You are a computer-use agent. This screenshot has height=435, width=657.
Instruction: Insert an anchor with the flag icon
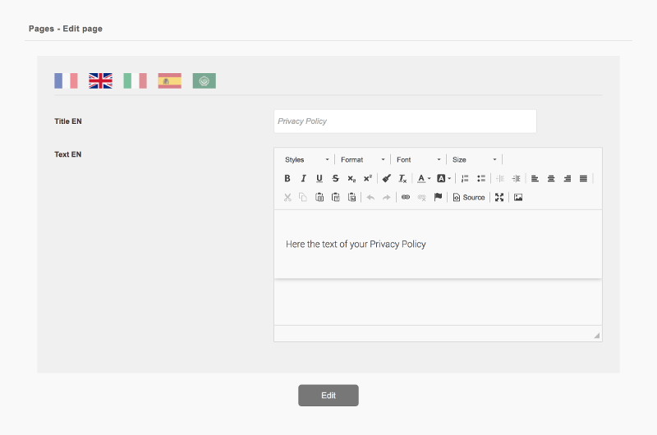point(438,198)
